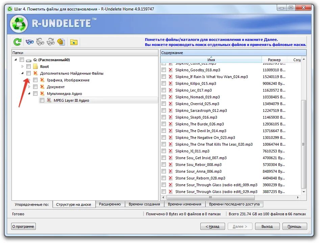Click the Содержание panel header
Screen dimensions: 320x243
coord(233,53)
